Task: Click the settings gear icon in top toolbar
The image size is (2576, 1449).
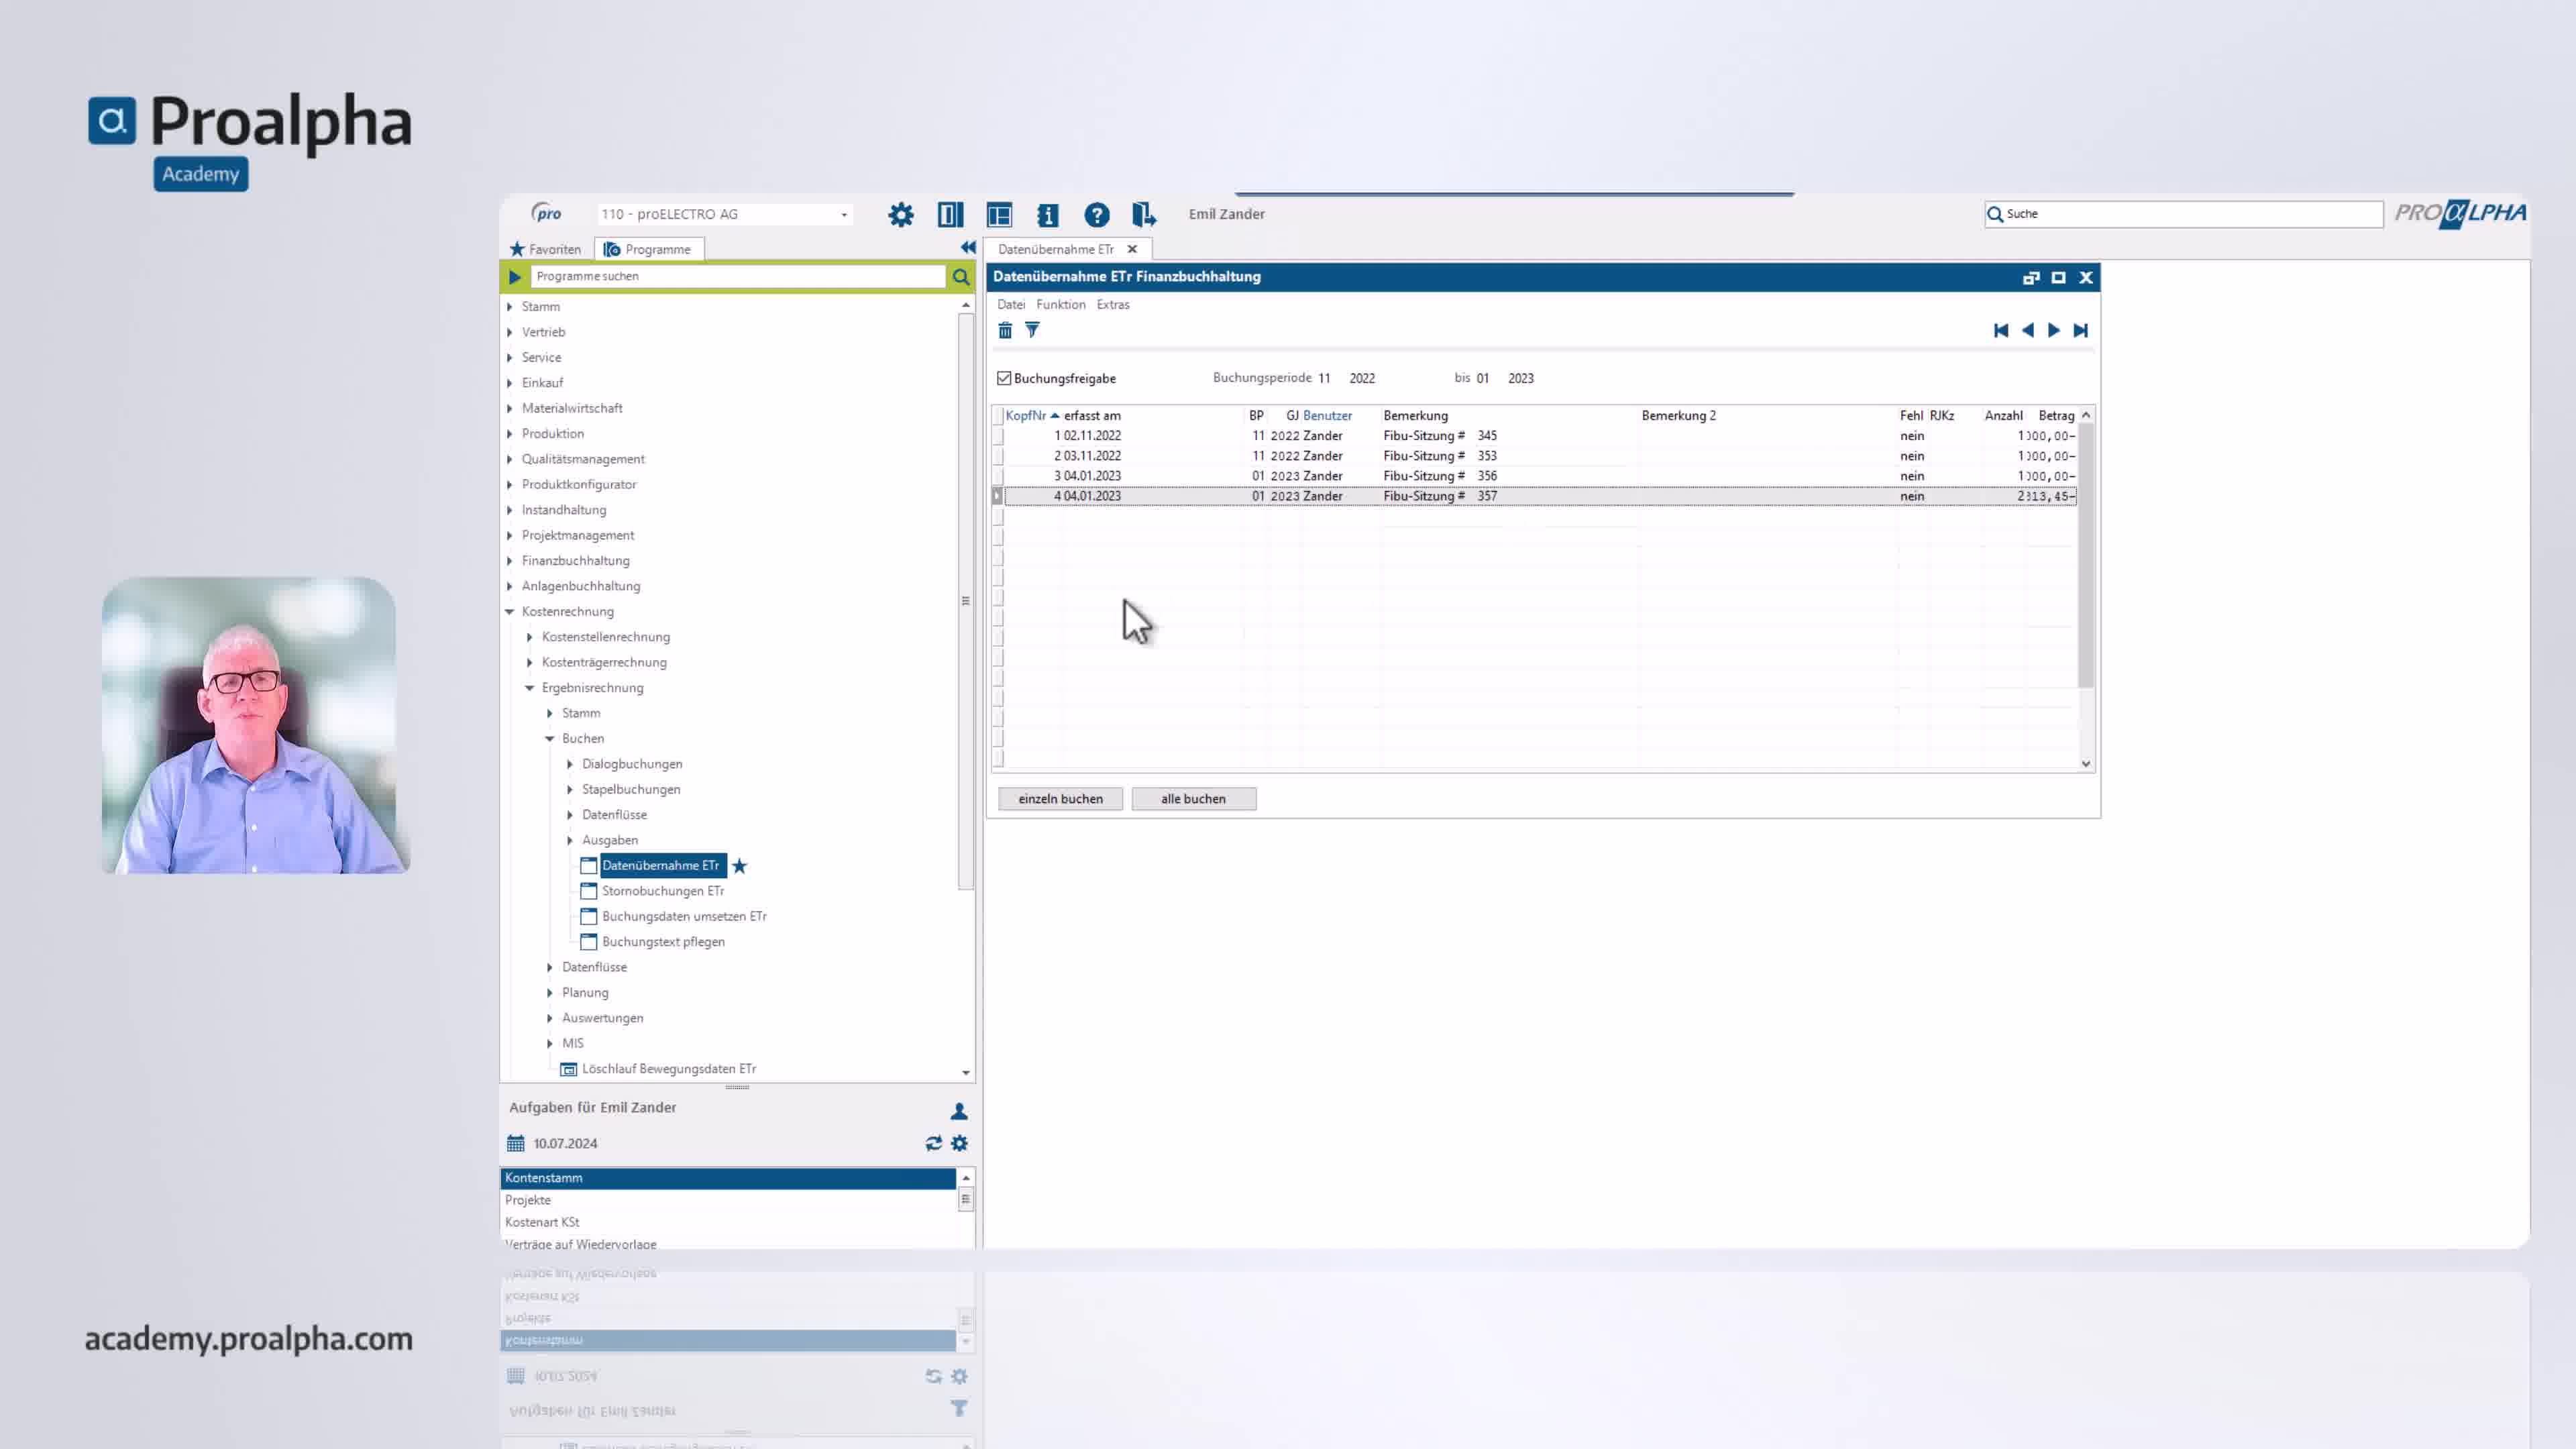Action: pyautogui.click(x=900, y=214)
